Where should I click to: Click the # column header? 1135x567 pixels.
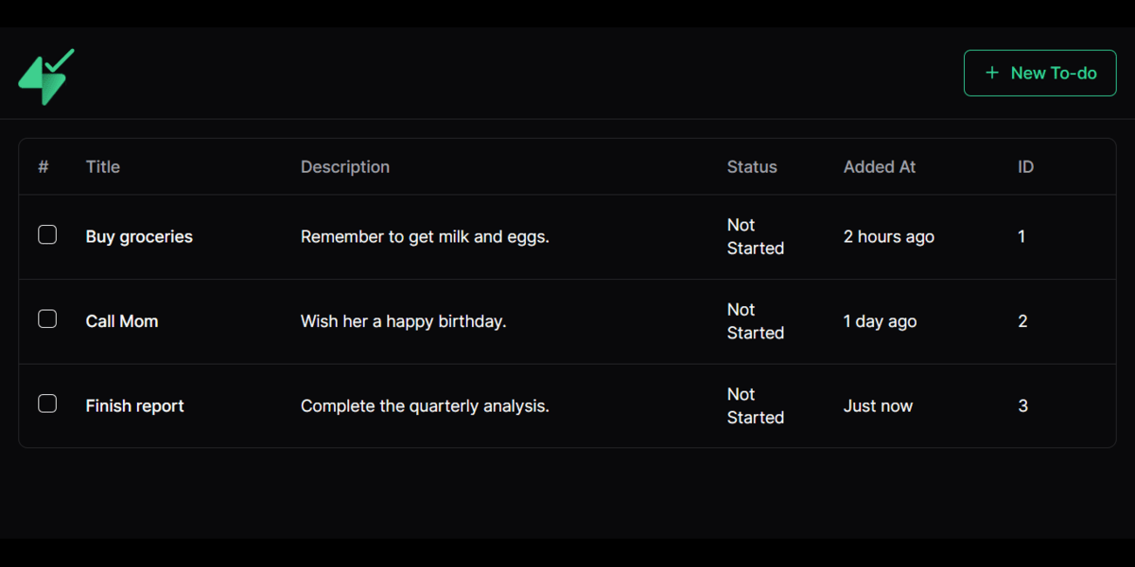(44, 167)
